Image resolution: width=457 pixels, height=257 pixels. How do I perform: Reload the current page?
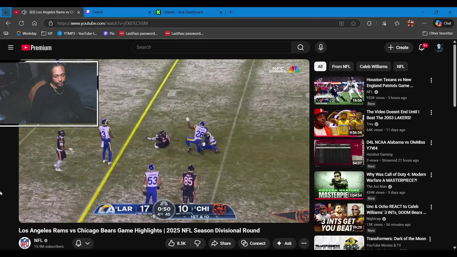coord(21,23)
